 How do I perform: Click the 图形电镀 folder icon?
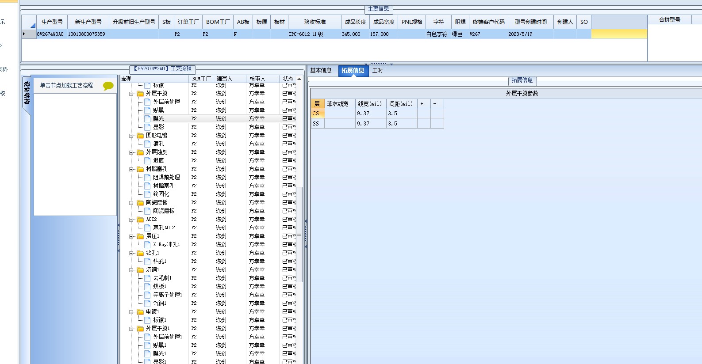pos(141,136)
